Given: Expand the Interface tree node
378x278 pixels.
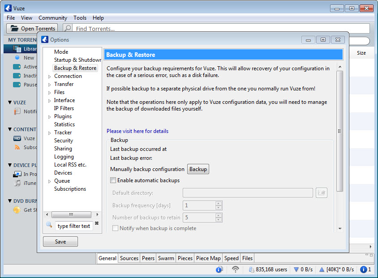Looking at the screenshot, I should pyautogui.click(x=49, y=101).
